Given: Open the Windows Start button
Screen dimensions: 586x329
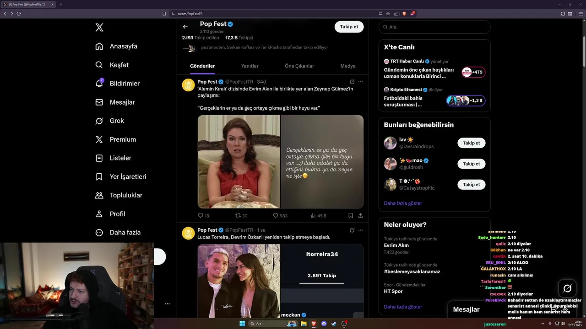Looking at the screenshot, I should [x=242, y=324].
